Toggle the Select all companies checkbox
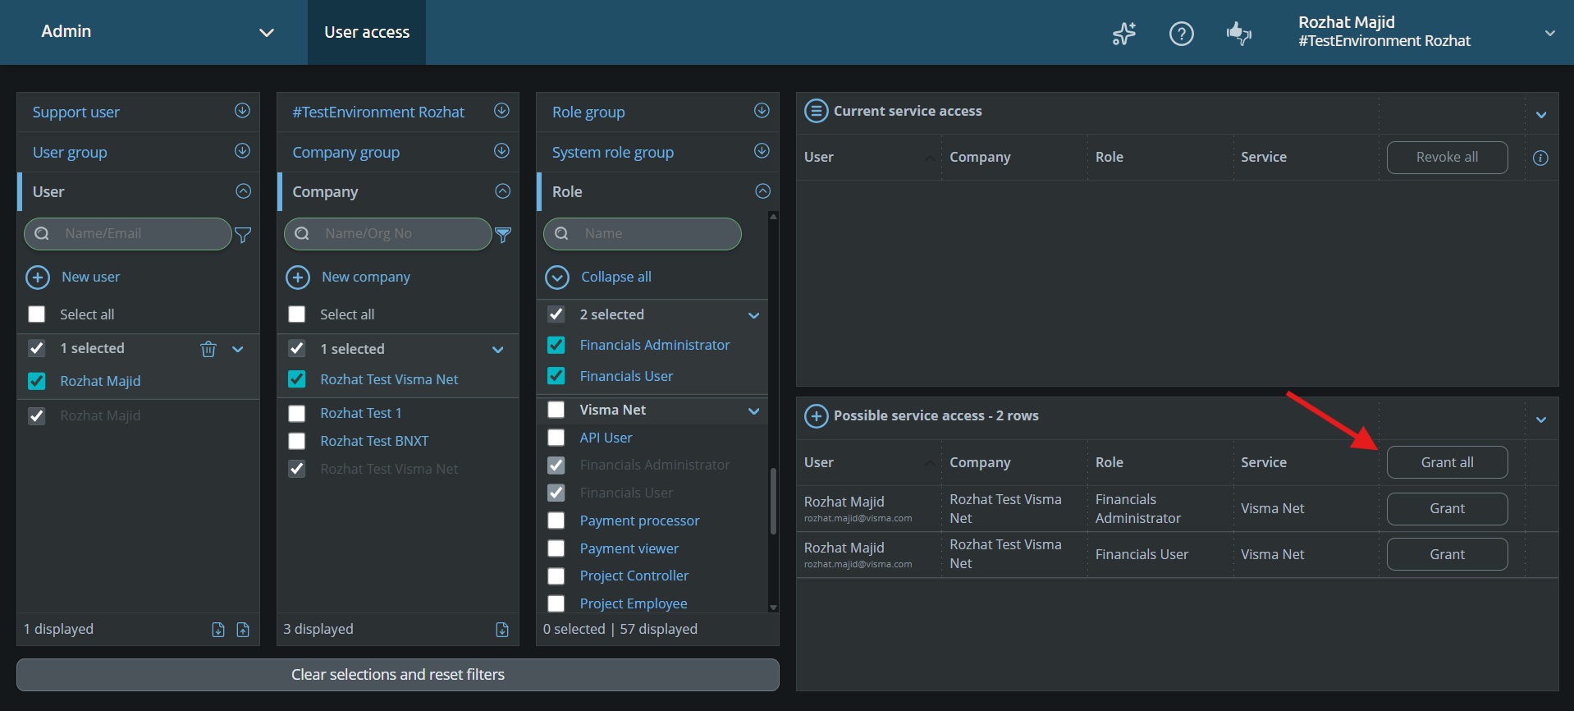Viewport: 1574px width, 711px height. click(x=297, y=314)
